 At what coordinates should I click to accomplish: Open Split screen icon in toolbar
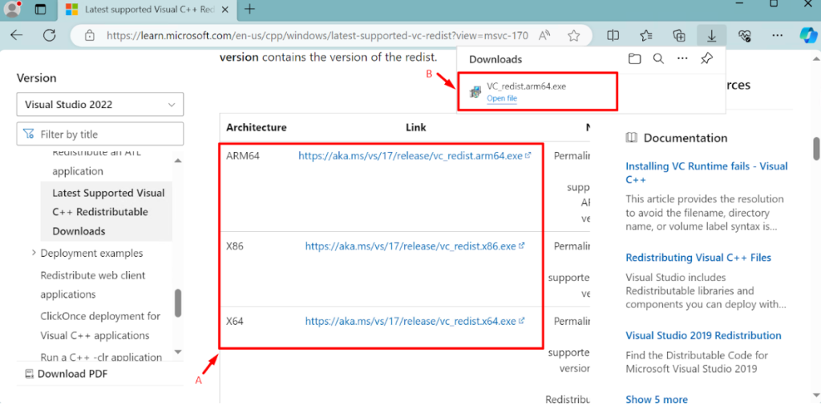[x=613, y=35]
